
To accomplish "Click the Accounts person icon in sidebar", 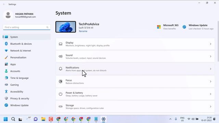I will point(6,71).
